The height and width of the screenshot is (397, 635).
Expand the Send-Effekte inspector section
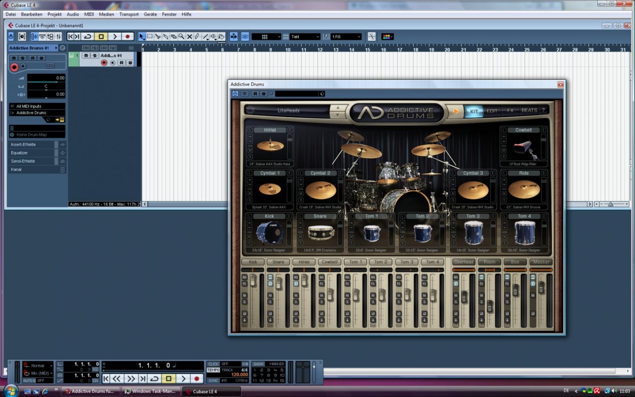[37, 161]
